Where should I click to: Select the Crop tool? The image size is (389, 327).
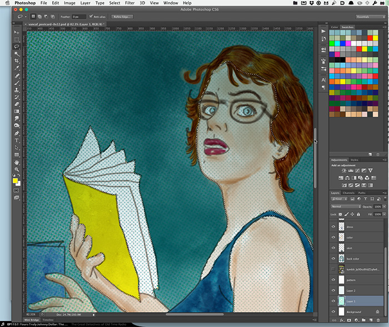pyautogui.click(x=17, y=61)
